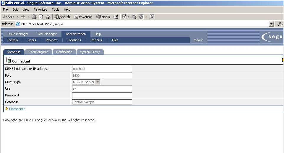
Task: Open SilkCentral Help tab
Action: [x=98, y=34]
